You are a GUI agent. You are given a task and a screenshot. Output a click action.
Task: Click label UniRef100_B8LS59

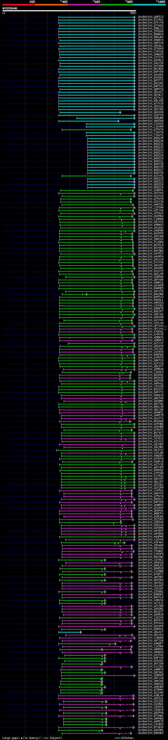(x=151, y=101)
